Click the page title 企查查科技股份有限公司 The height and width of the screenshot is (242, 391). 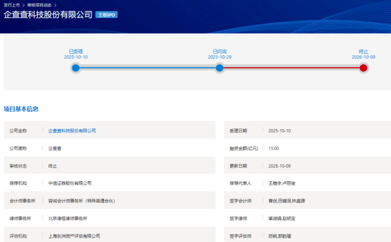[x=48, y=15]
